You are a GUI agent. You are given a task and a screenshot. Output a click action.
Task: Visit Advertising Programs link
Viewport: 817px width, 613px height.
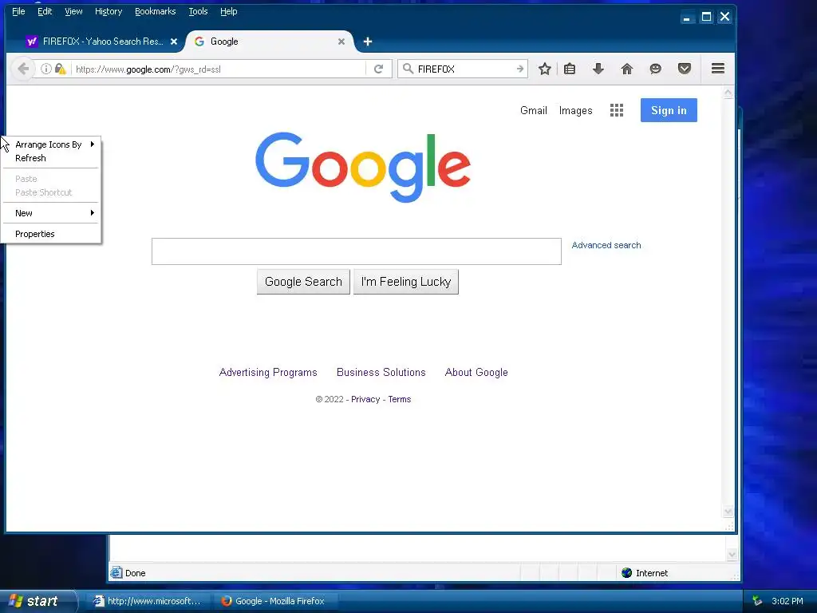point(268,372)
